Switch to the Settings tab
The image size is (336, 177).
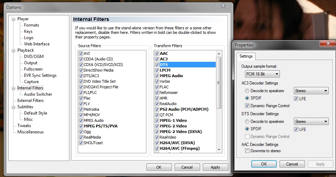click(246, 56)
